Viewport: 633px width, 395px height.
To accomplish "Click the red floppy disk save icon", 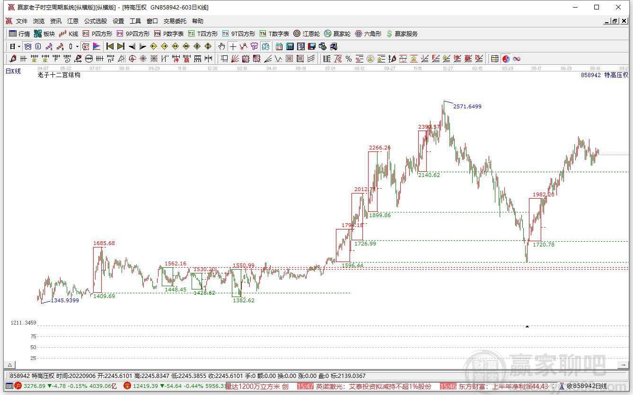I will (312, 46).
